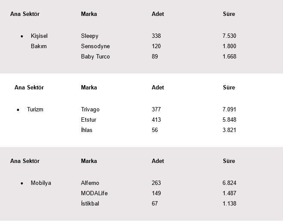Select the Trivago brand entry

(x=90, y=110)
